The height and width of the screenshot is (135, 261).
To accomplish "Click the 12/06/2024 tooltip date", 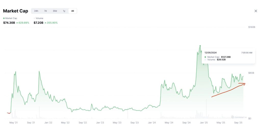I will point(211,53).
